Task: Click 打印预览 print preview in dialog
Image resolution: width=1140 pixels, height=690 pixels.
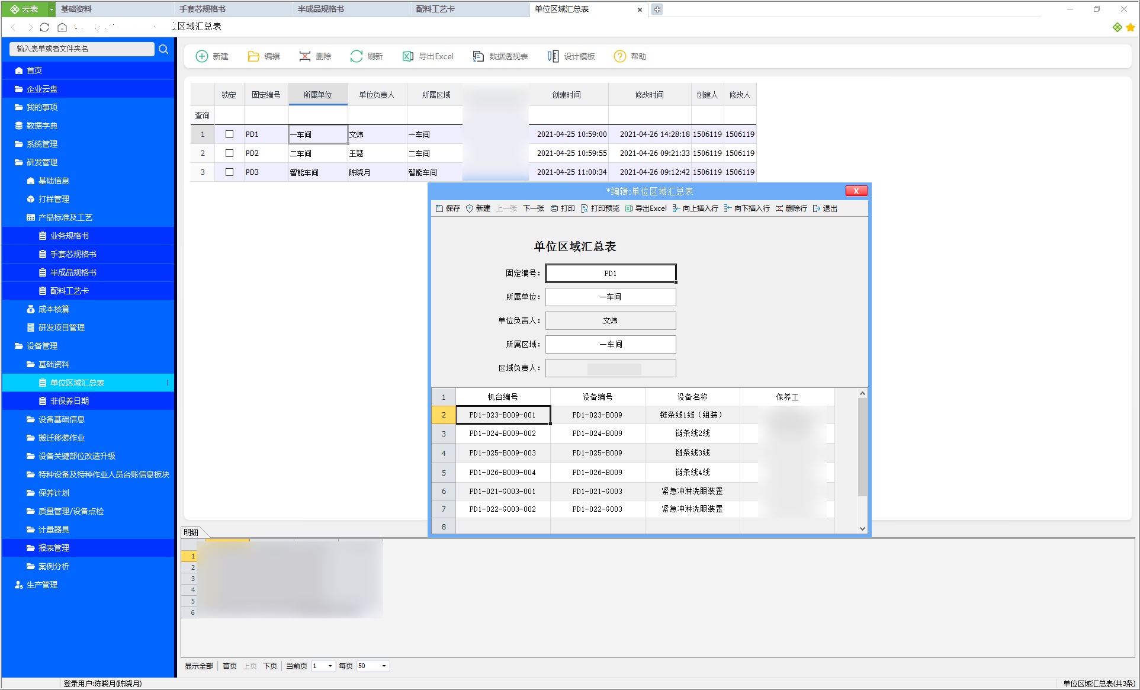Action: click(600, 208)
